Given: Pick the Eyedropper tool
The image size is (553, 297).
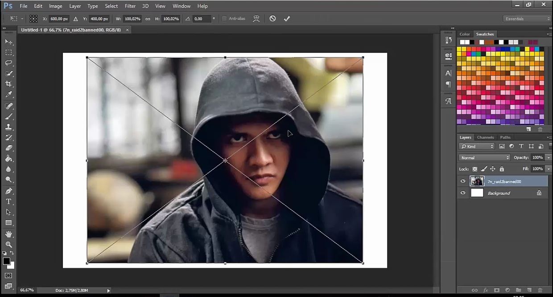Looking at the screenshot, I should point(8,95).
